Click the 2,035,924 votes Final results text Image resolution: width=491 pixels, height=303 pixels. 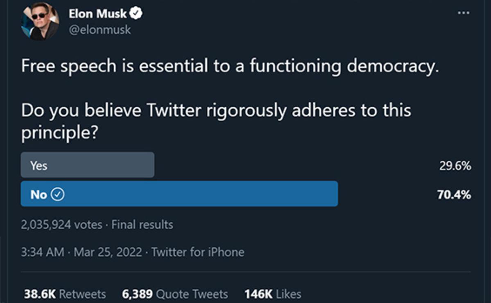[x=97, y=224]
